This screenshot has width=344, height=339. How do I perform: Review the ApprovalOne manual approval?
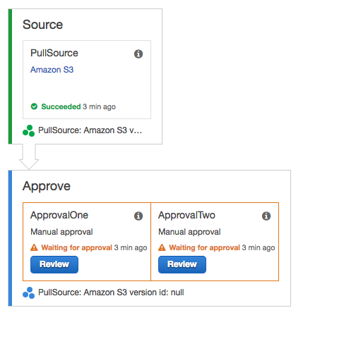[x=54, y=264]
